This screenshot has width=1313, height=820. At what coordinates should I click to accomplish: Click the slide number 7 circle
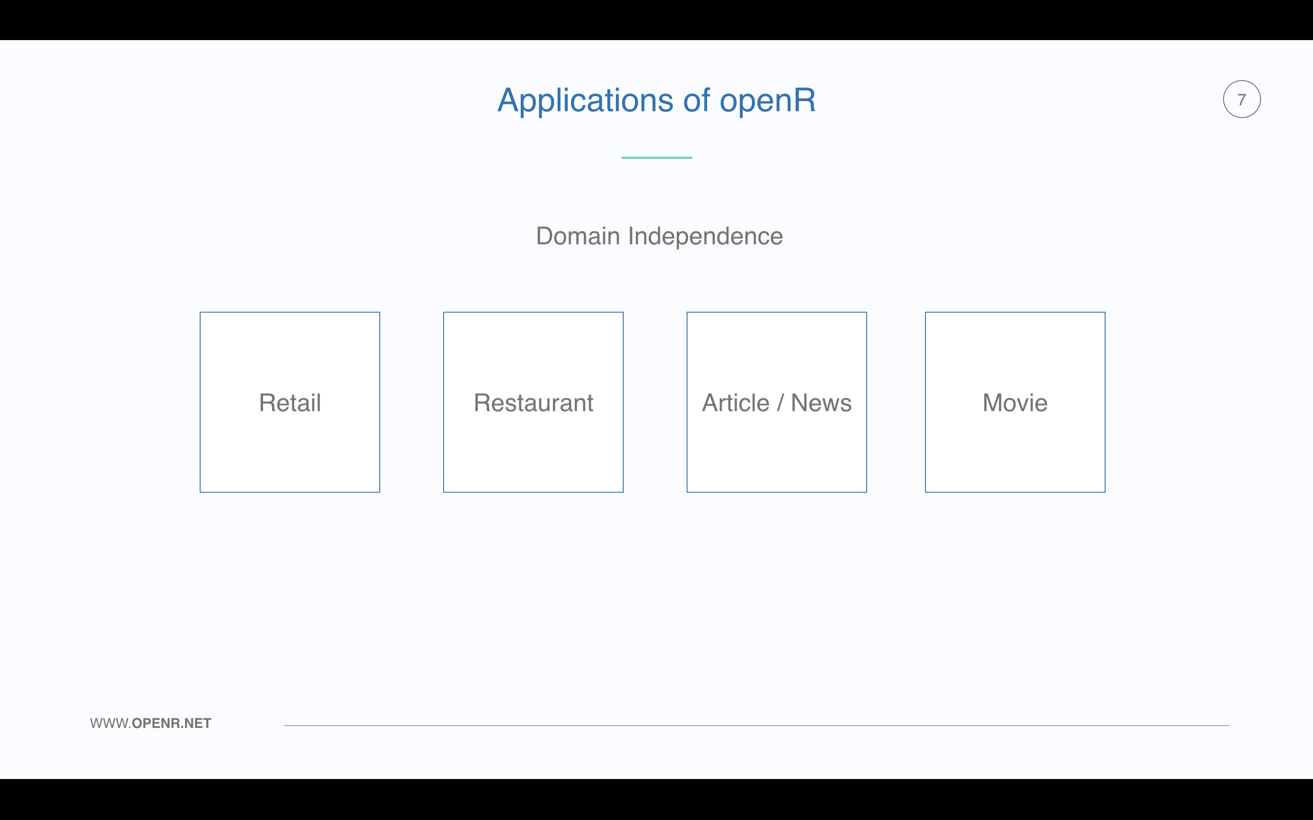pyautogui.click(x=1241, y=99)
